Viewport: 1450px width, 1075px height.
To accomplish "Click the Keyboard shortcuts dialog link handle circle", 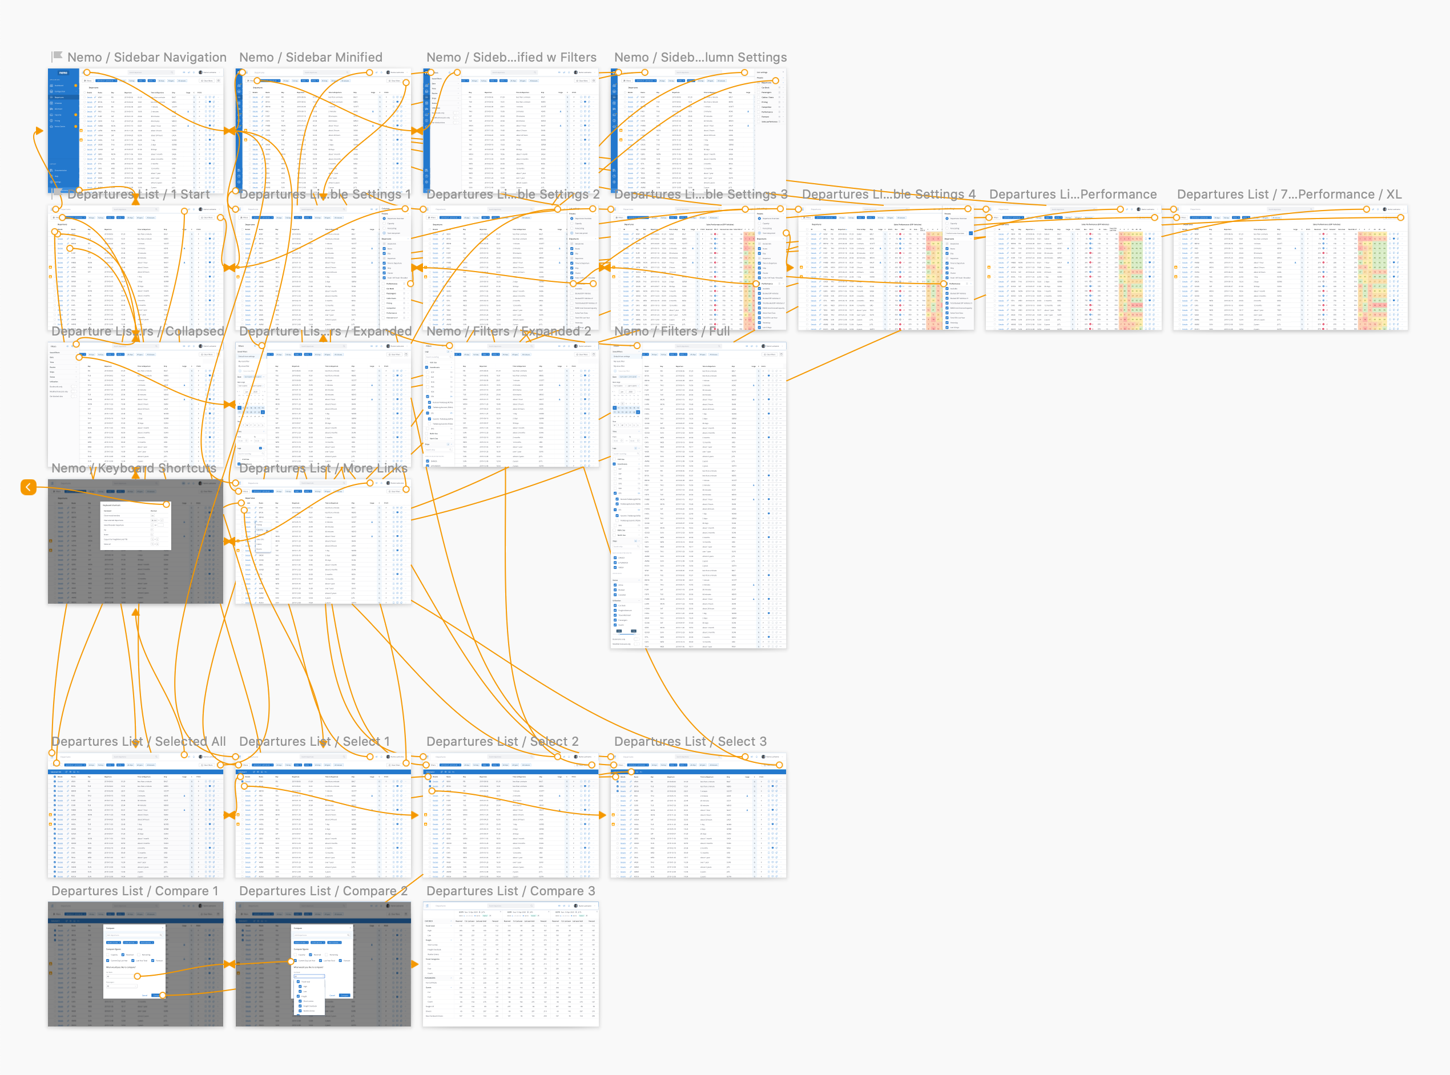I will point(167,504).
